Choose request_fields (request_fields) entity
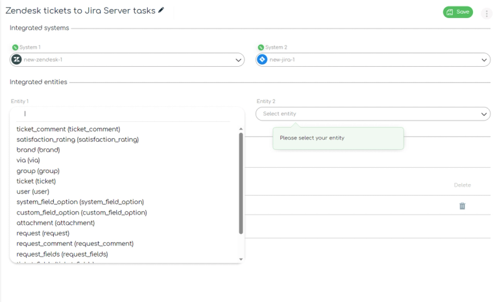This screenshot has height=302, width=493. click(x=62, y=254)
